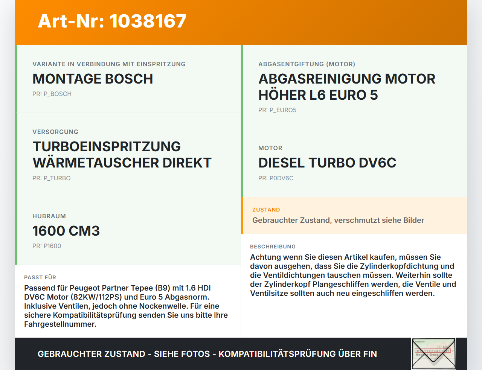
Task: Click the HUBRAUM label
Action: tap(49, 216)
